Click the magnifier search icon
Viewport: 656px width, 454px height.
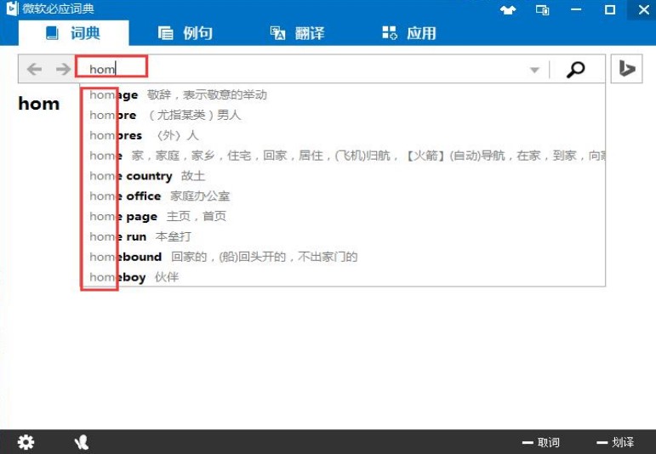pos(576,70)
